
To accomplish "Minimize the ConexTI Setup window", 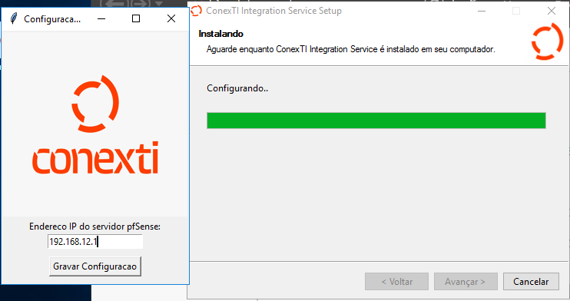I will click(x=482, y=11).
